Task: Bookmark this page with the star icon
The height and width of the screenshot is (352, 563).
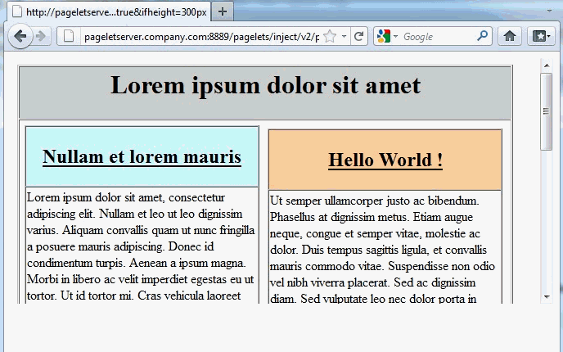Action: 330,36
